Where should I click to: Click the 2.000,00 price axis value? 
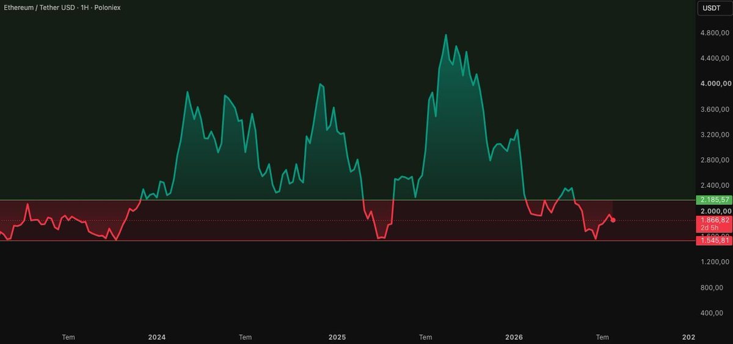[x=715, y=210]
